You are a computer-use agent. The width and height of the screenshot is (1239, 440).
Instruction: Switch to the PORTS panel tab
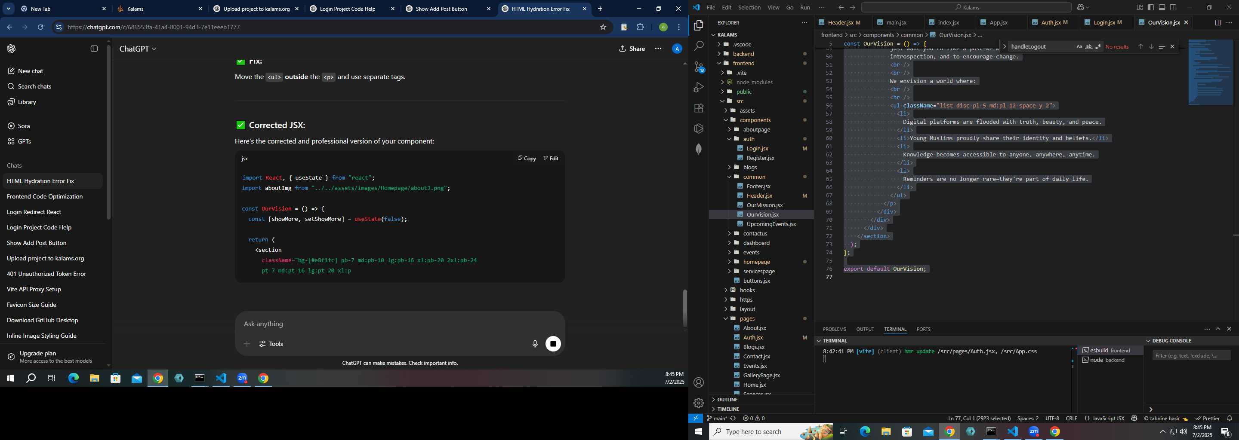point(923,329)
